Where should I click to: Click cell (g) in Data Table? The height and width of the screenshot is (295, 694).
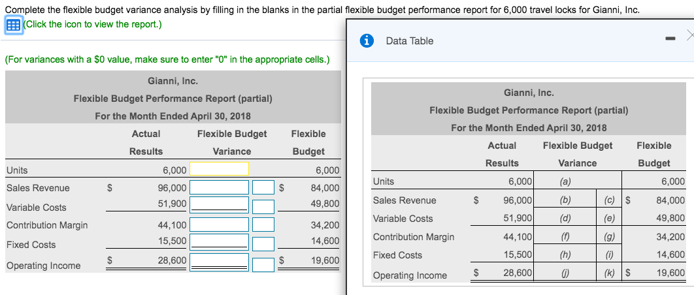point(609,236)
